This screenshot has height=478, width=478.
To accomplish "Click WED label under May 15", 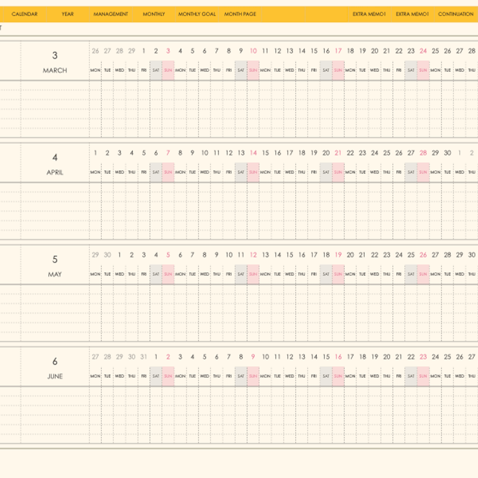I will [289, 274].
